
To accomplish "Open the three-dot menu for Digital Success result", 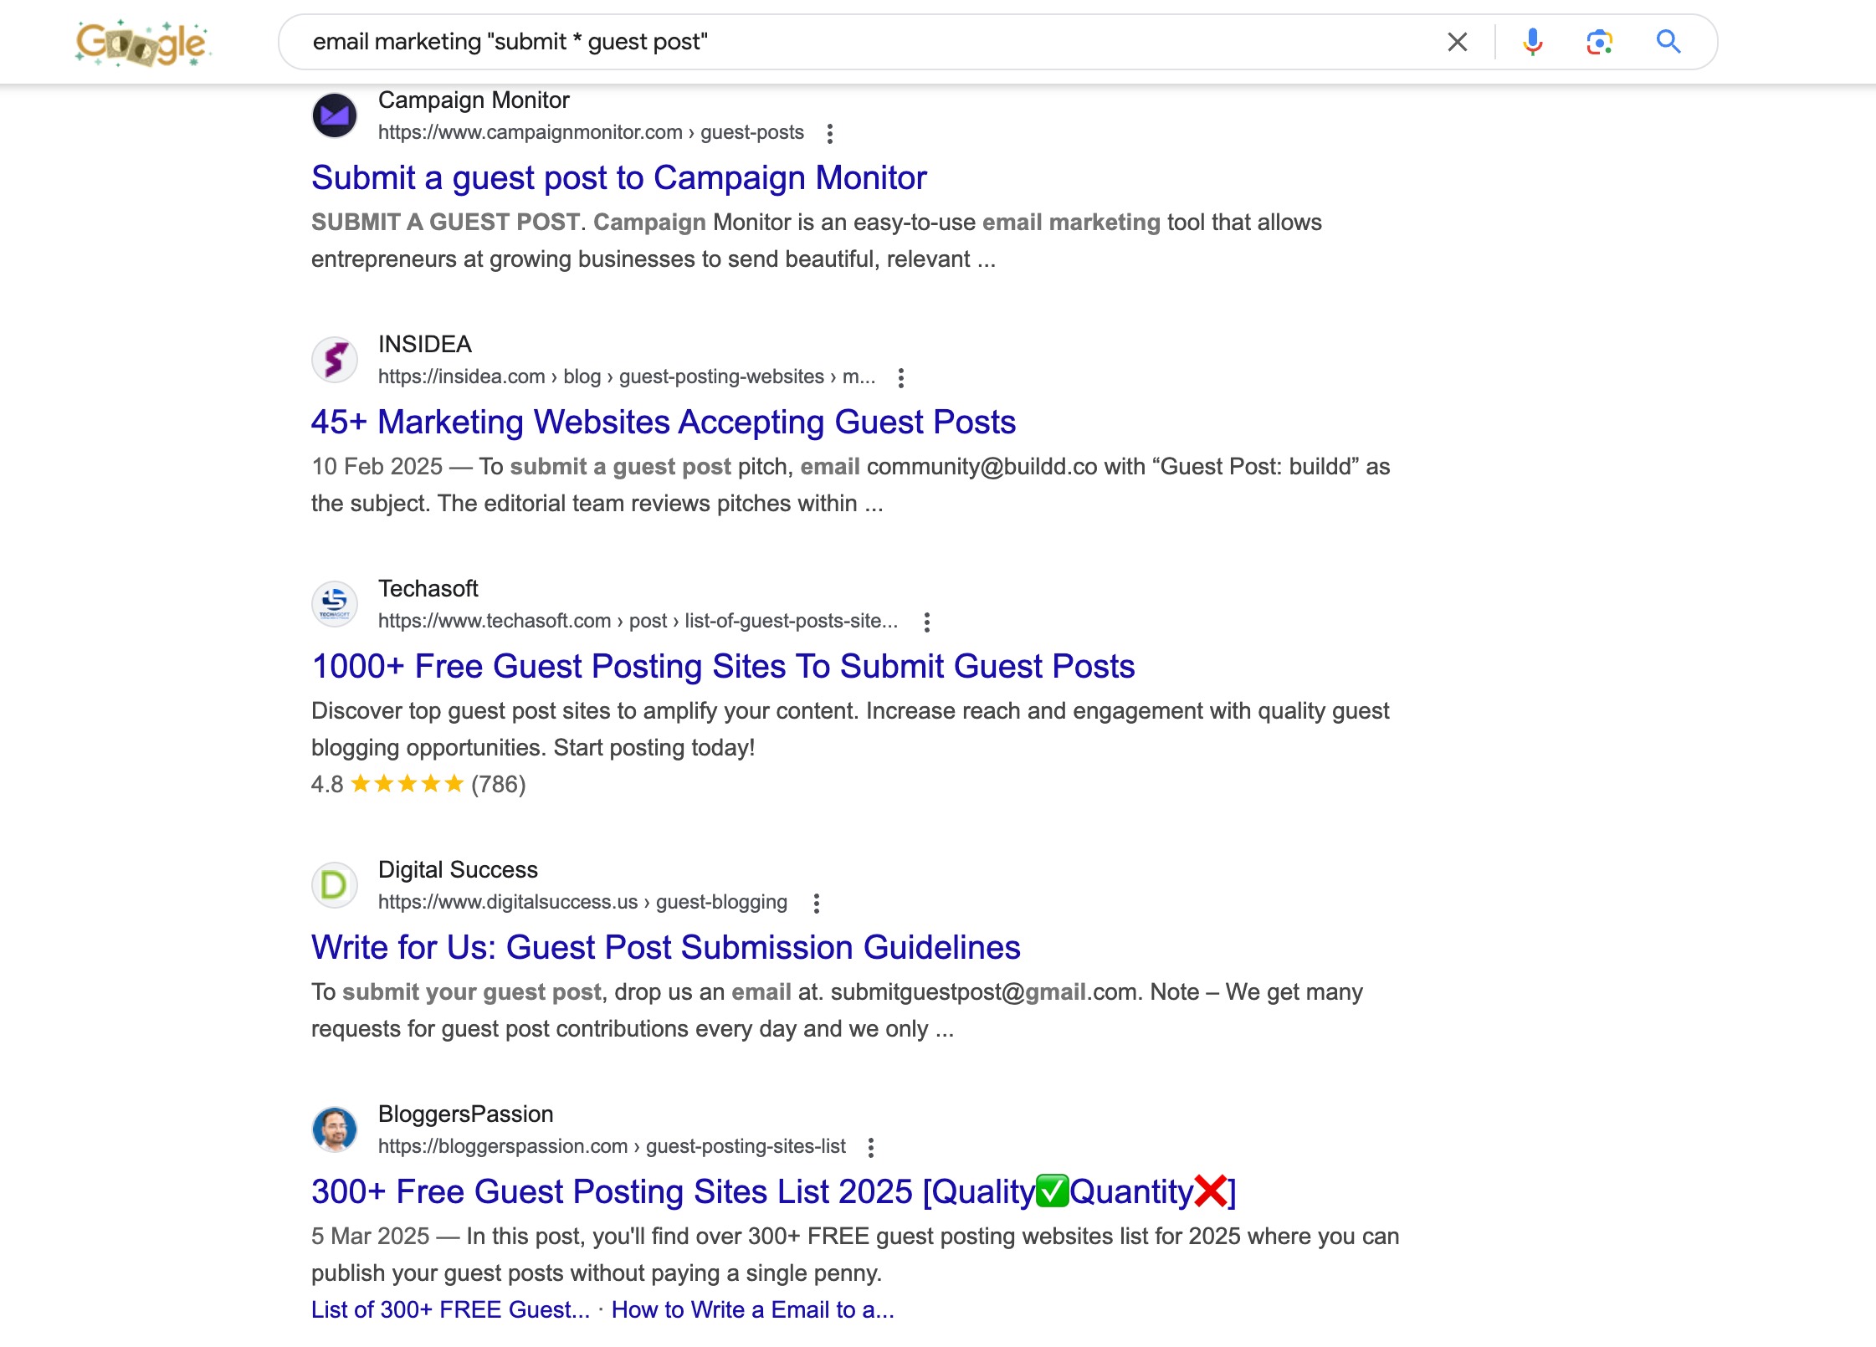I will pyautogui.click(x=817, y=903).
